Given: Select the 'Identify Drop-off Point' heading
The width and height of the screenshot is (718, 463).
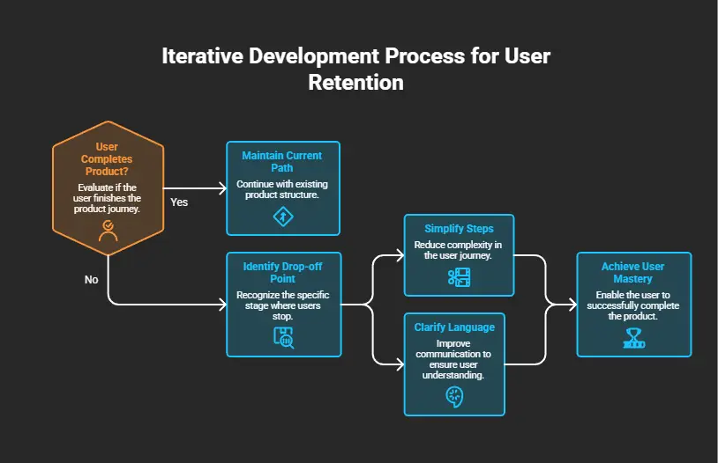Looking at the screenshot, I should tap(282, 272).
